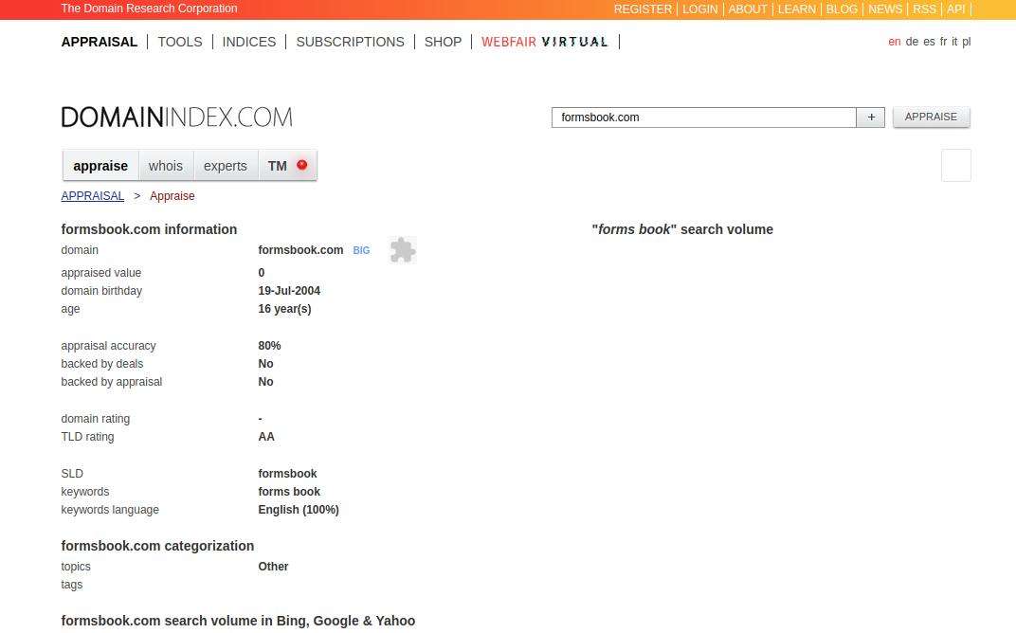Click the RSS link

coord(925,9)
